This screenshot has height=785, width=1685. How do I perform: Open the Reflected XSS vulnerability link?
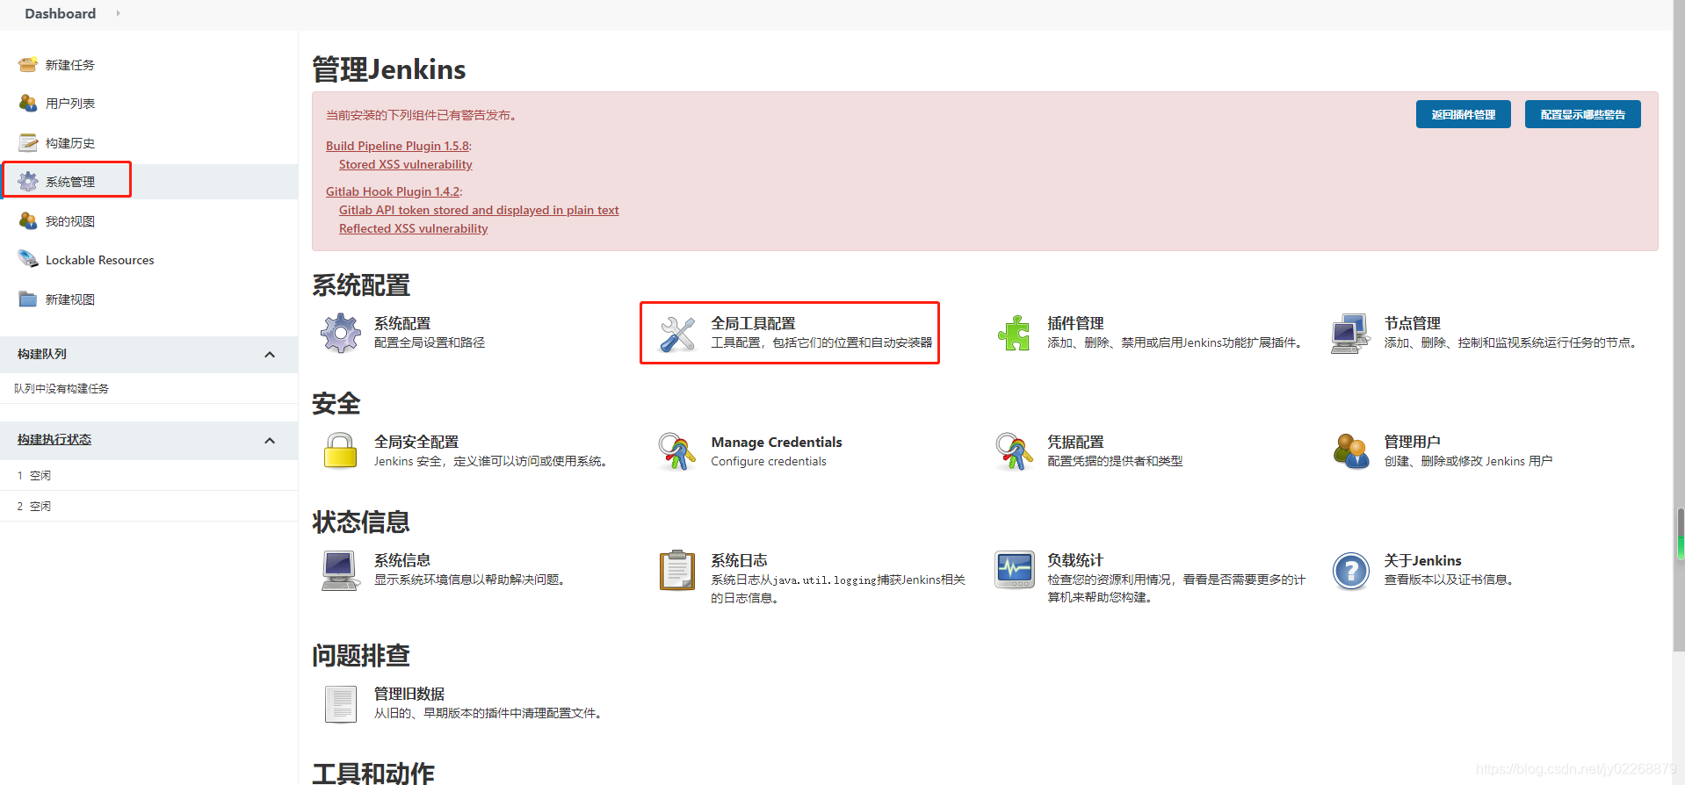pyautogui.click(x=413, y=228)
